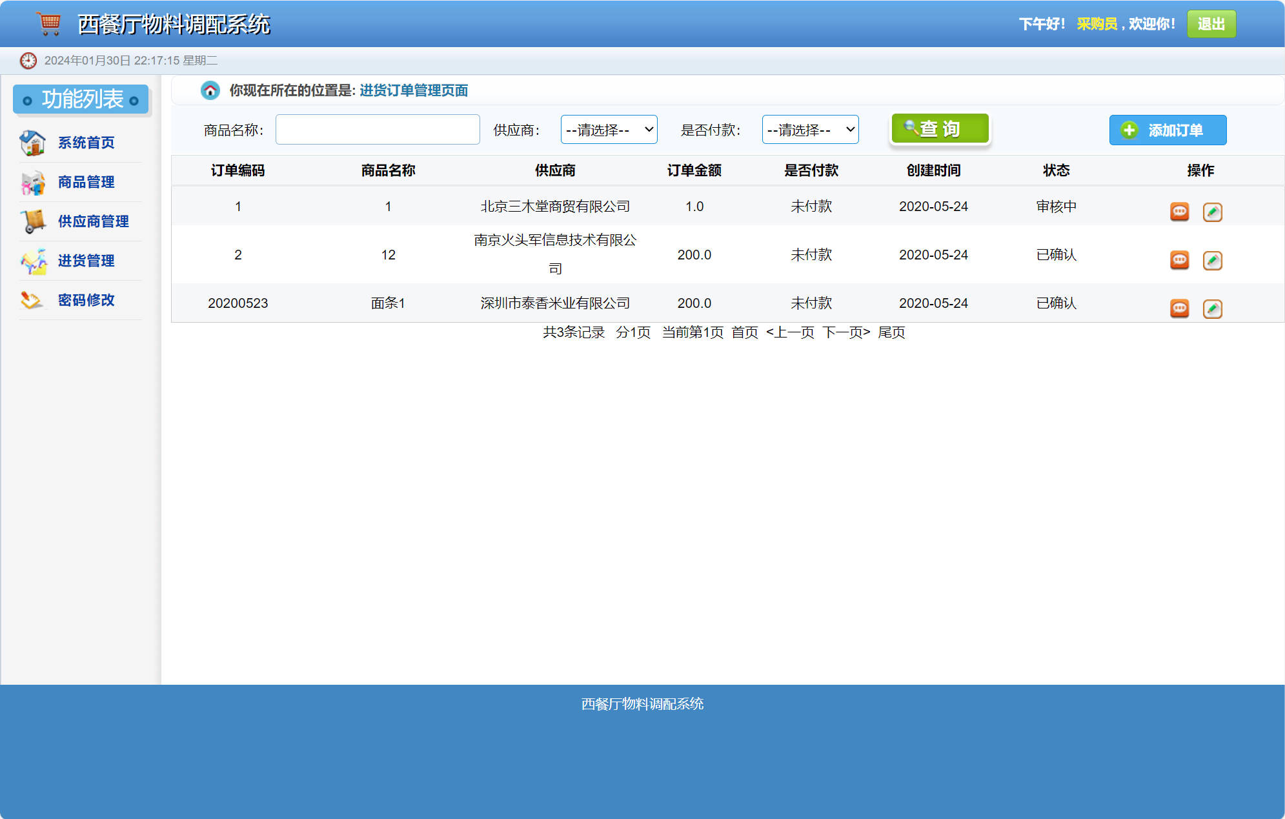The image size is (1285, 819).
Task: Open the 供应商 dropdown
Action: [x=609, y=129]
